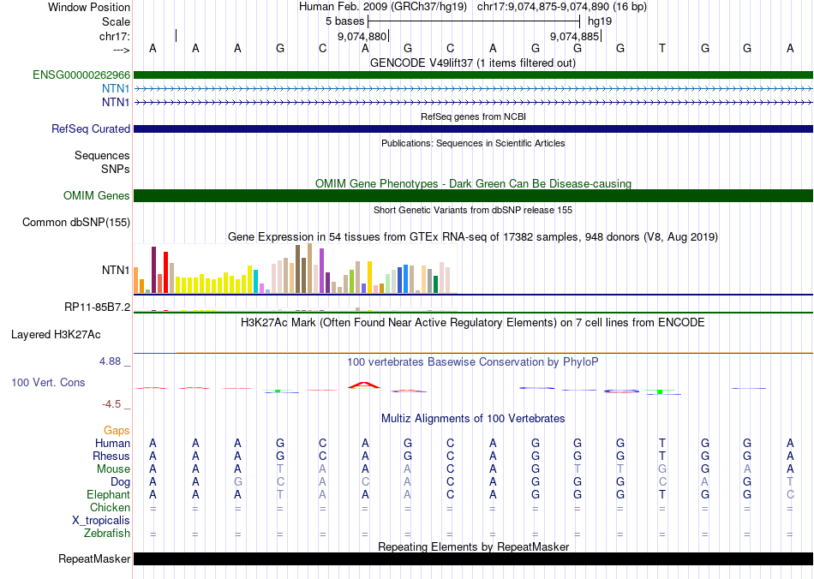Click the H3K27Ac Mark track title
The height and width of the screenshot is (579, 814).
(x=473, y=323)
